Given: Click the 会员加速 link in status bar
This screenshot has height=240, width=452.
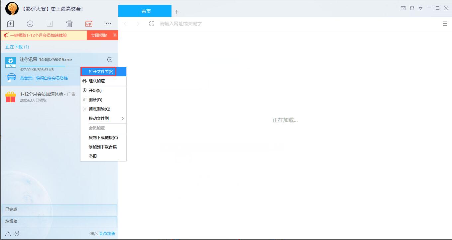Looking at the screenshot, I should click(107, 234).
